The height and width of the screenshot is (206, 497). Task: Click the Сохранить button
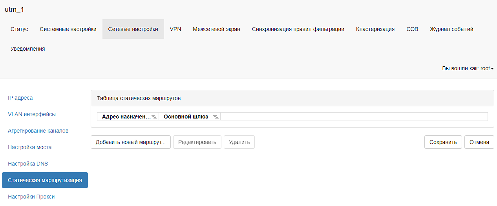(443, 142)
